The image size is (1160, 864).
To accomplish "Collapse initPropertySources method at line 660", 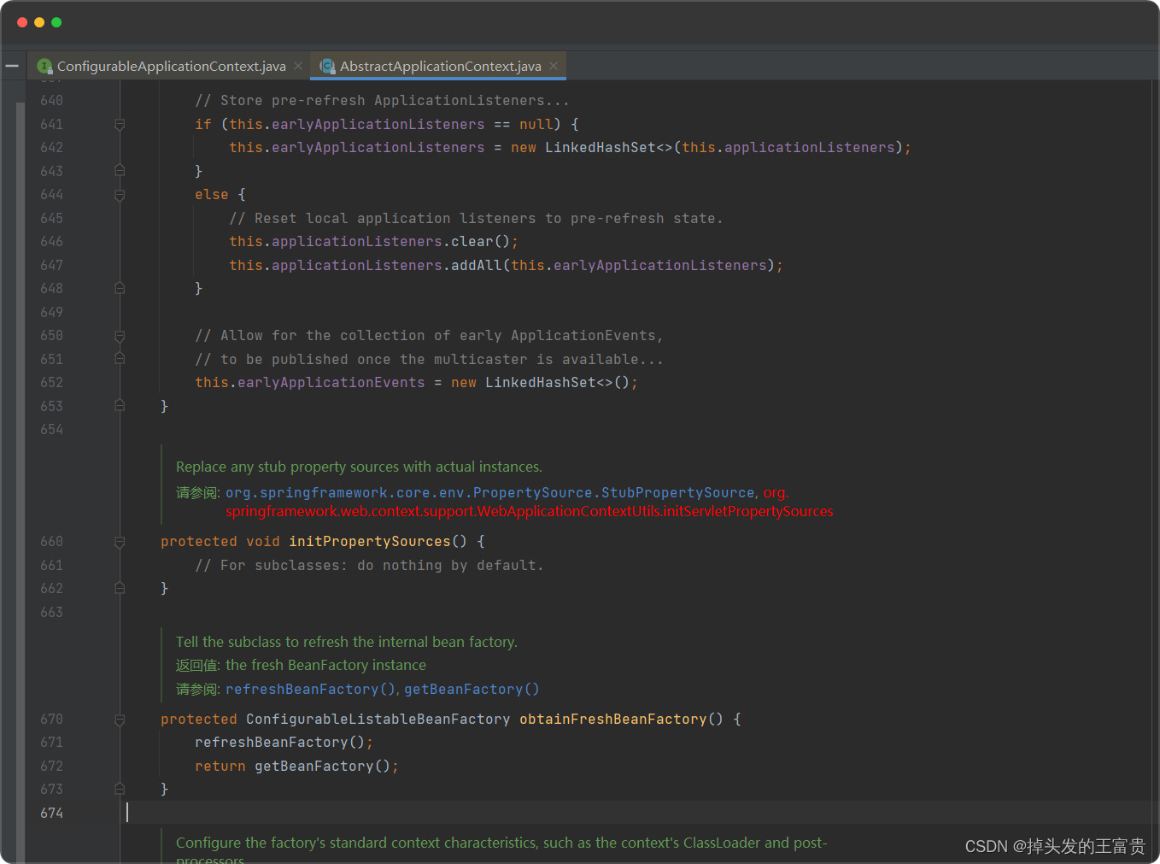I will [120, 542].
